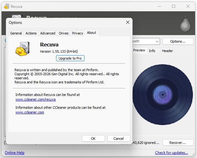Click the vinyl record preview image
This screenshot has height=158, width=197.
pos(163,95)
